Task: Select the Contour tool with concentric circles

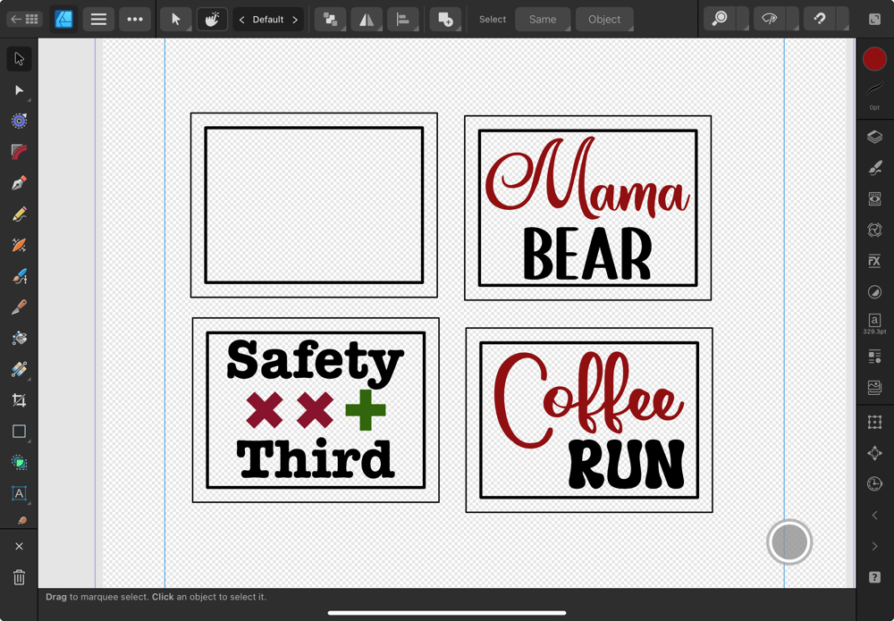Action: 19,121
